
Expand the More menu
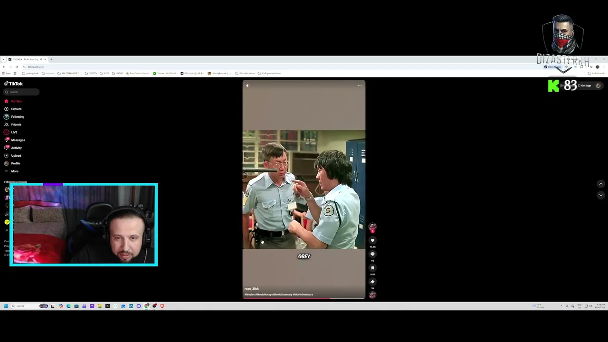(x=11, y=171)
